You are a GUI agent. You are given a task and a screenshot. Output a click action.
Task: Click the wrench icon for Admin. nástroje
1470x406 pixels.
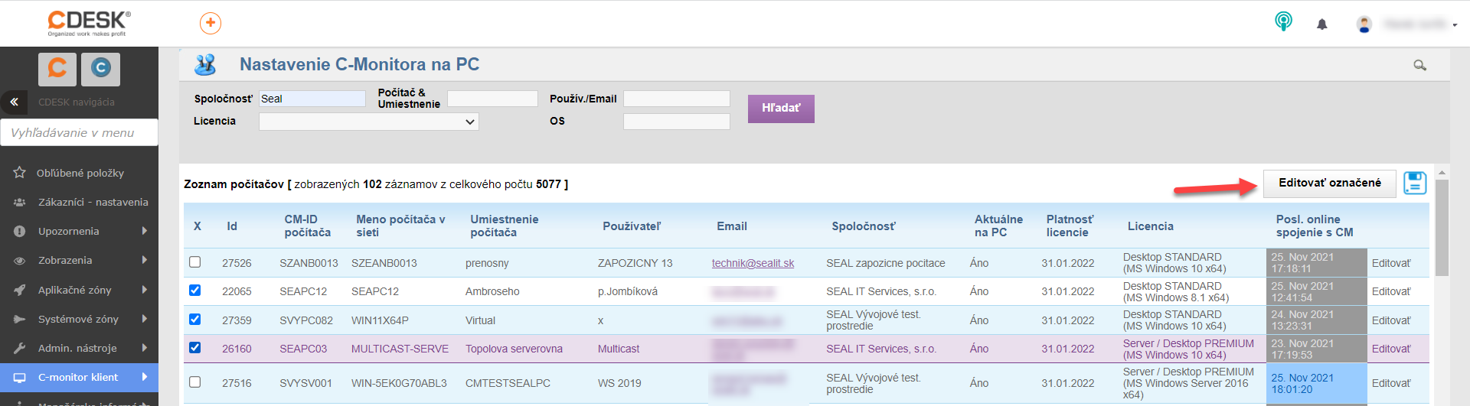click(x=20, y=348)
